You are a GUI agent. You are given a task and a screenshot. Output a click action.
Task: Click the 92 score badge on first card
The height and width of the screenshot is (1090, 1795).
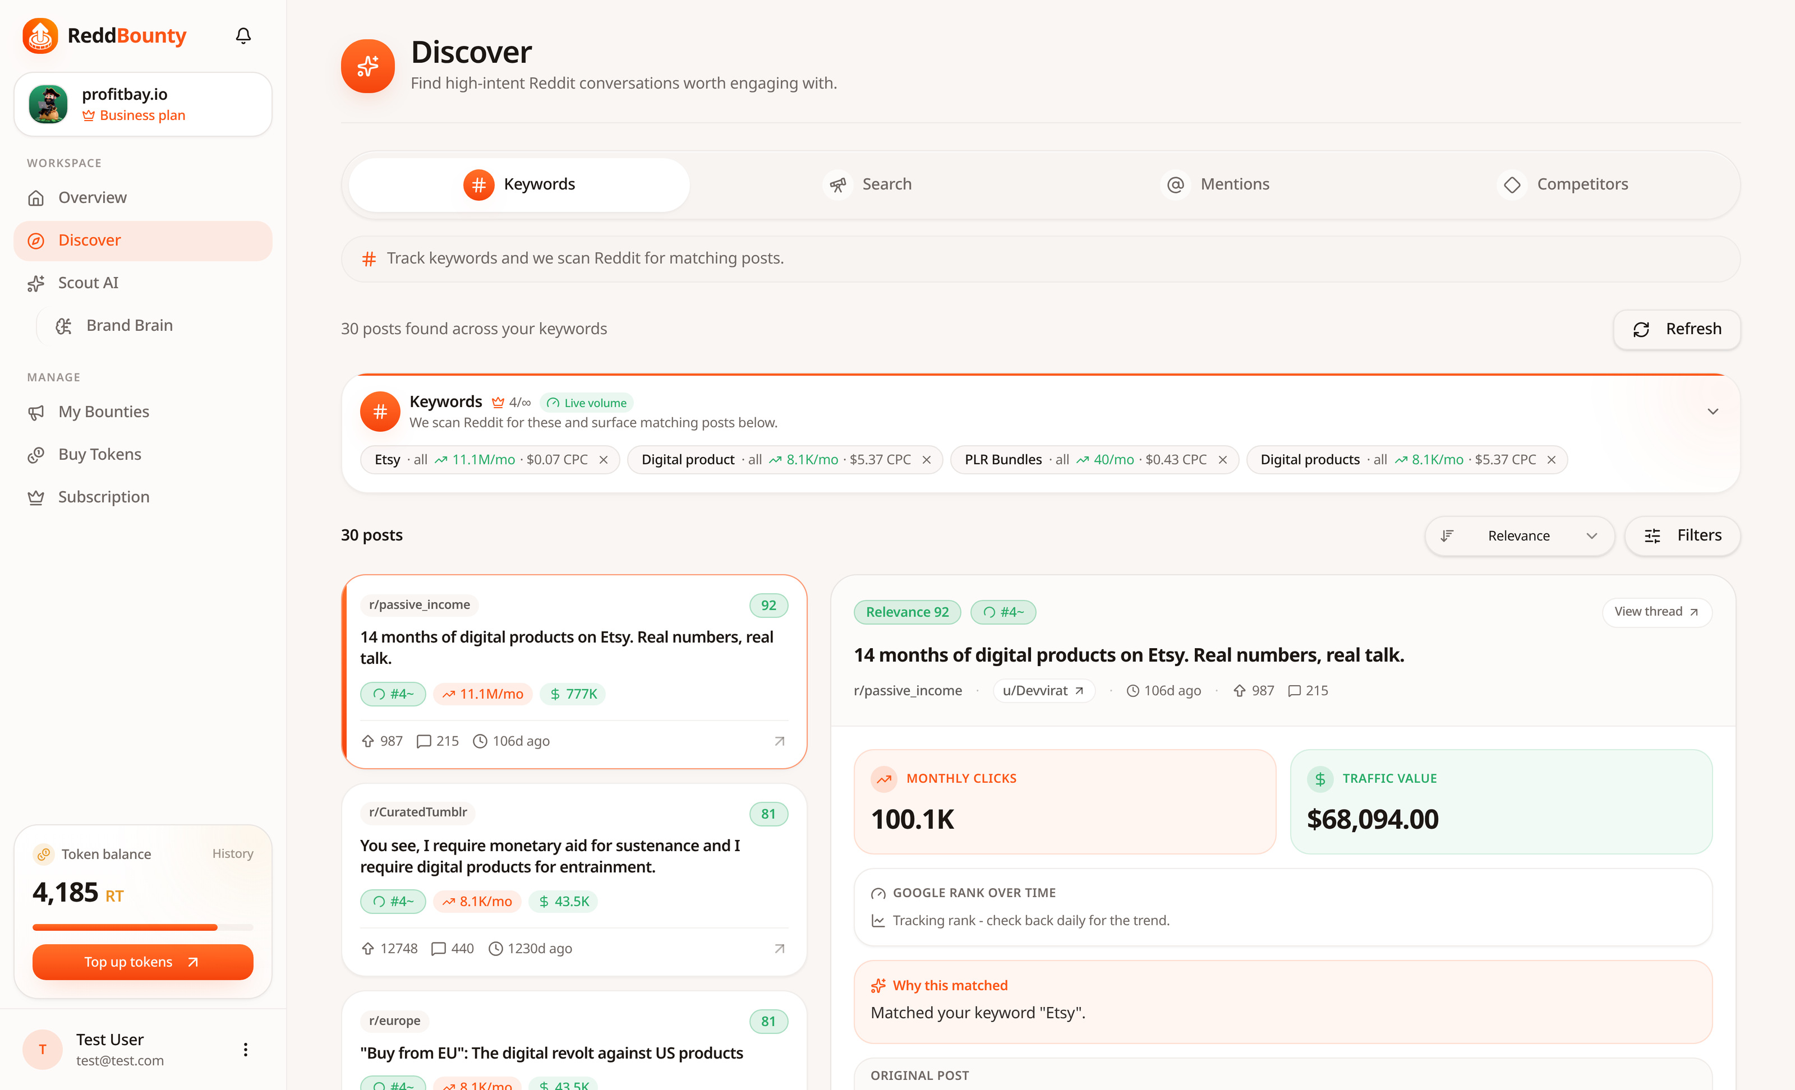(768, 605)
